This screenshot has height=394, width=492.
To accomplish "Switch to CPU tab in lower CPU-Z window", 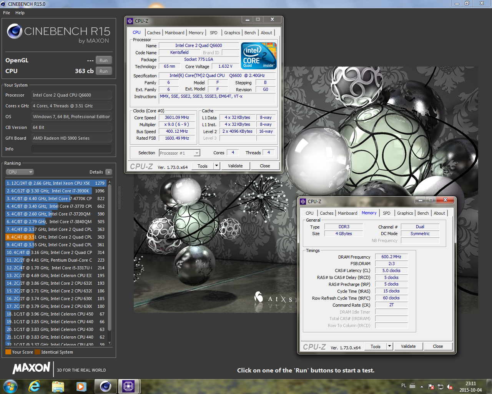I will [309, 213].
